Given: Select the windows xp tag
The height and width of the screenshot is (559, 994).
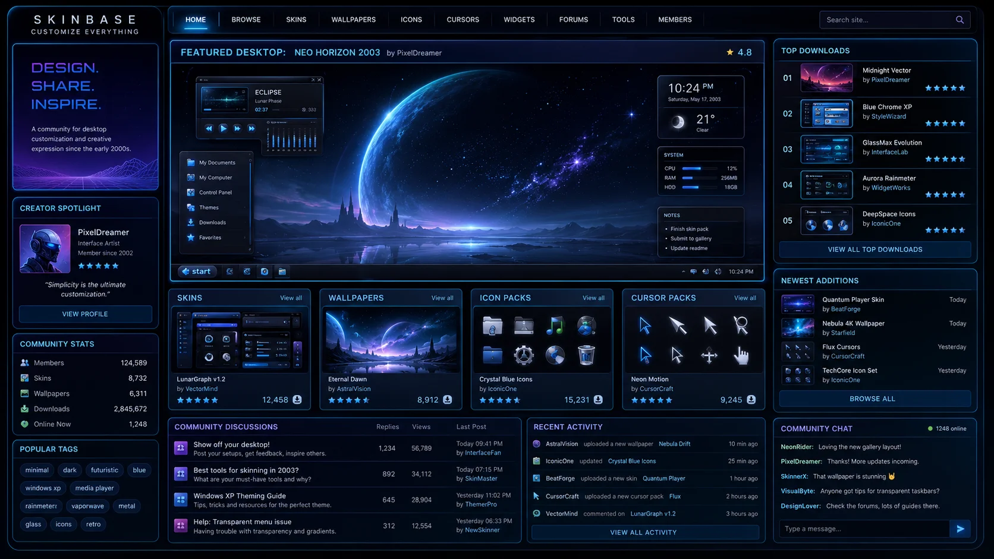Looking at the screenshot, I should [43, 488].
